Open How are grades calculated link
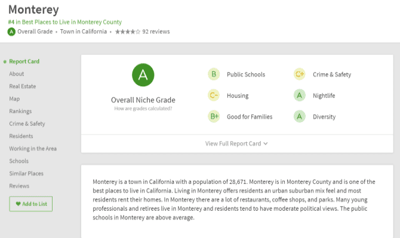The width and height of the screenshot is (400, 238). pyautogui.click(x=143, y=109)
